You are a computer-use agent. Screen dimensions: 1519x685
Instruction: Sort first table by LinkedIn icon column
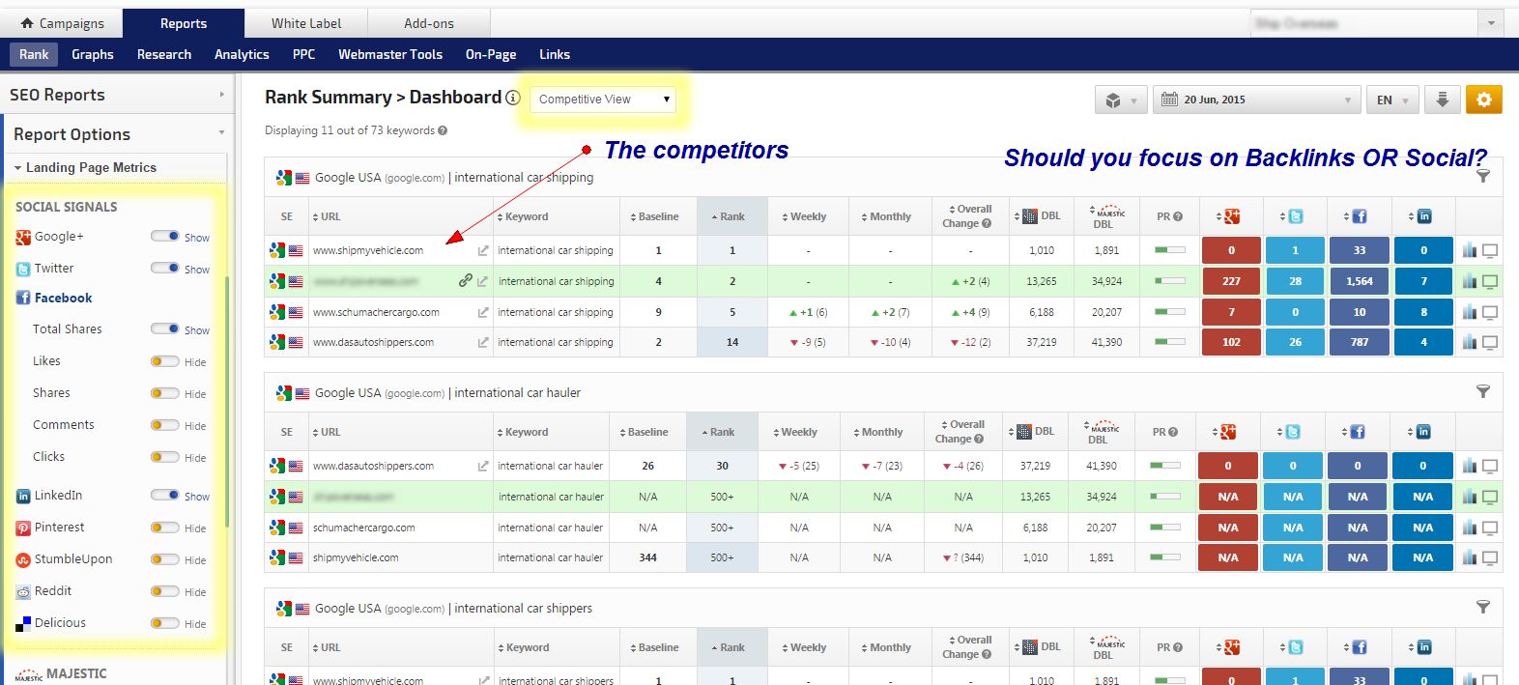[1422, 216]
